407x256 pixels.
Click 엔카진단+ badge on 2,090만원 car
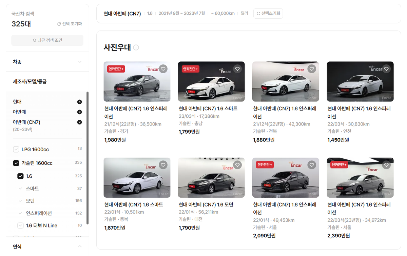coord(265,165)
